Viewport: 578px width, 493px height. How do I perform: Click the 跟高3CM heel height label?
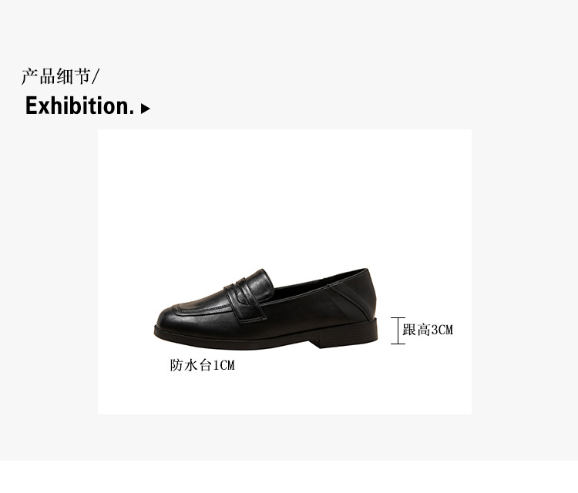[428, 330]
